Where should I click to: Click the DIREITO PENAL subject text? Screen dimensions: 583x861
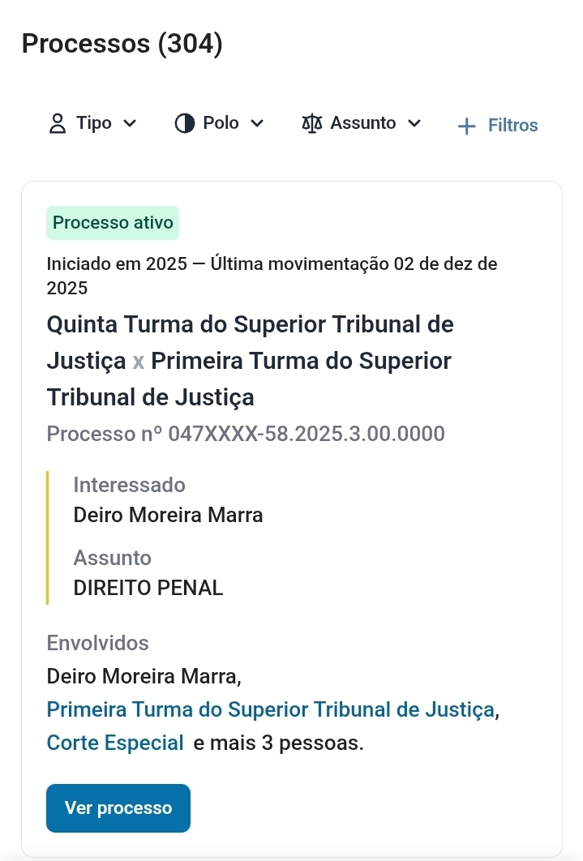pyautogui.click(x=148, y=588)
